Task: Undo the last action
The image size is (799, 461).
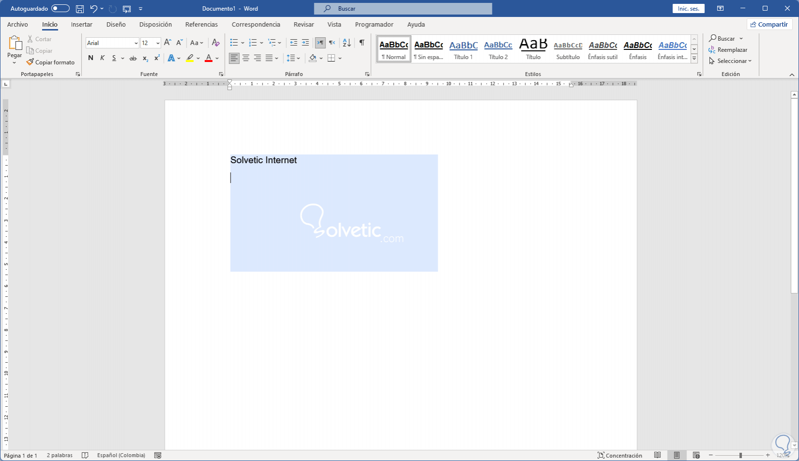Action: tap(94, 9)
